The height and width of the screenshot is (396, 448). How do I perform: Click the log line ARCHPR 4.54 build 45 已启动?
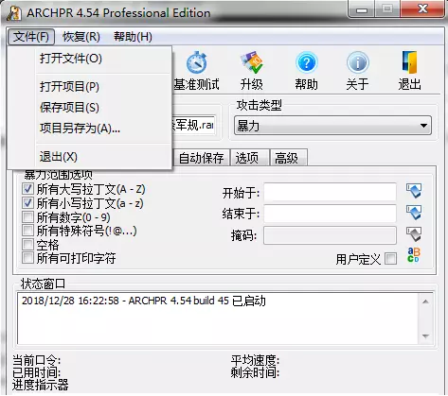(x=143, y=301)
